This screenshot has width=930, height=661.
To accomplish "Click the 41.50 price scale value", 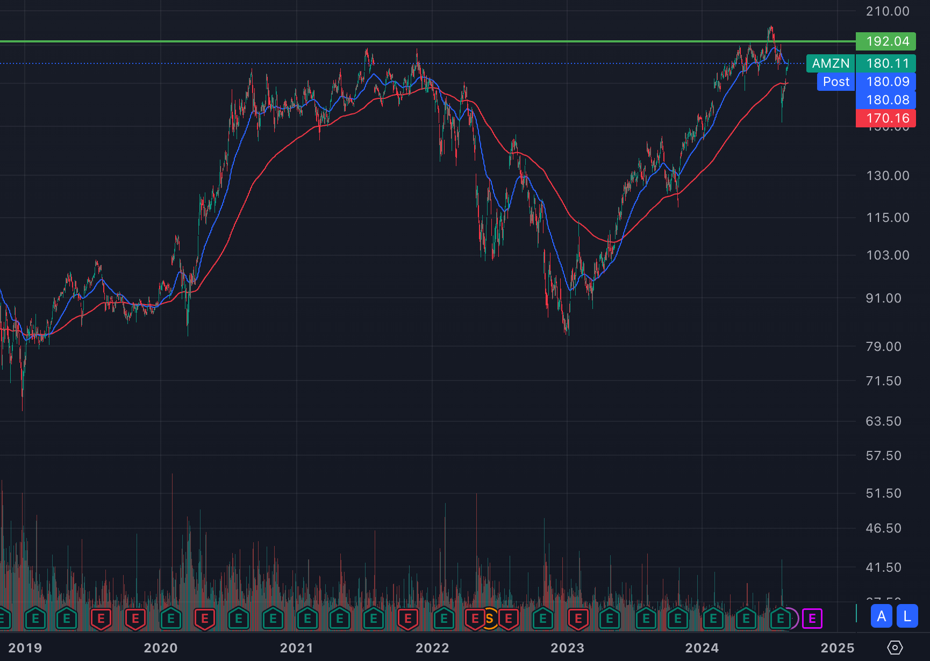I will [x=884, y=567].
